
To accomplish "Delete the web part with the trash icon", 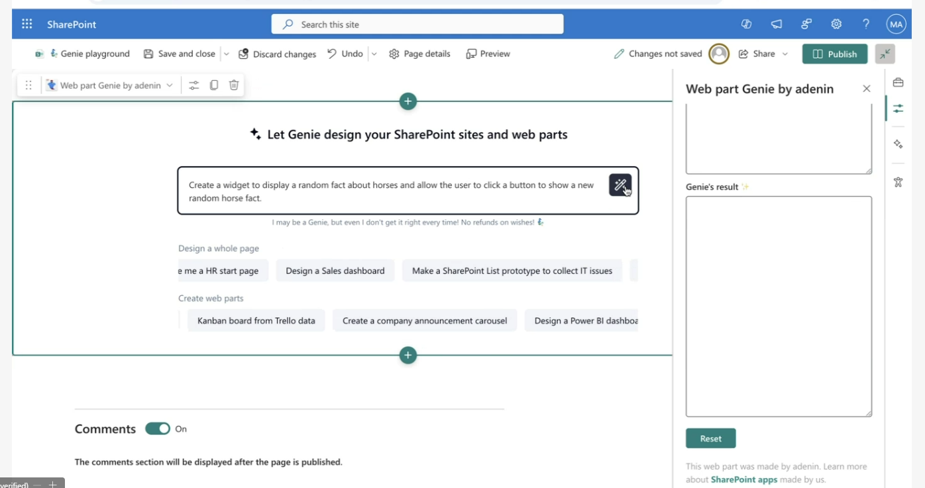I will pyautogui.click(x=234, y=85).
